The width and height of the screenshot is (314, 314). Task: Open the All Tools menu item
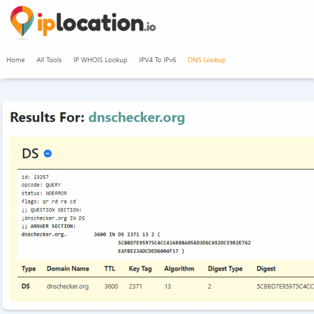[49, 60]
